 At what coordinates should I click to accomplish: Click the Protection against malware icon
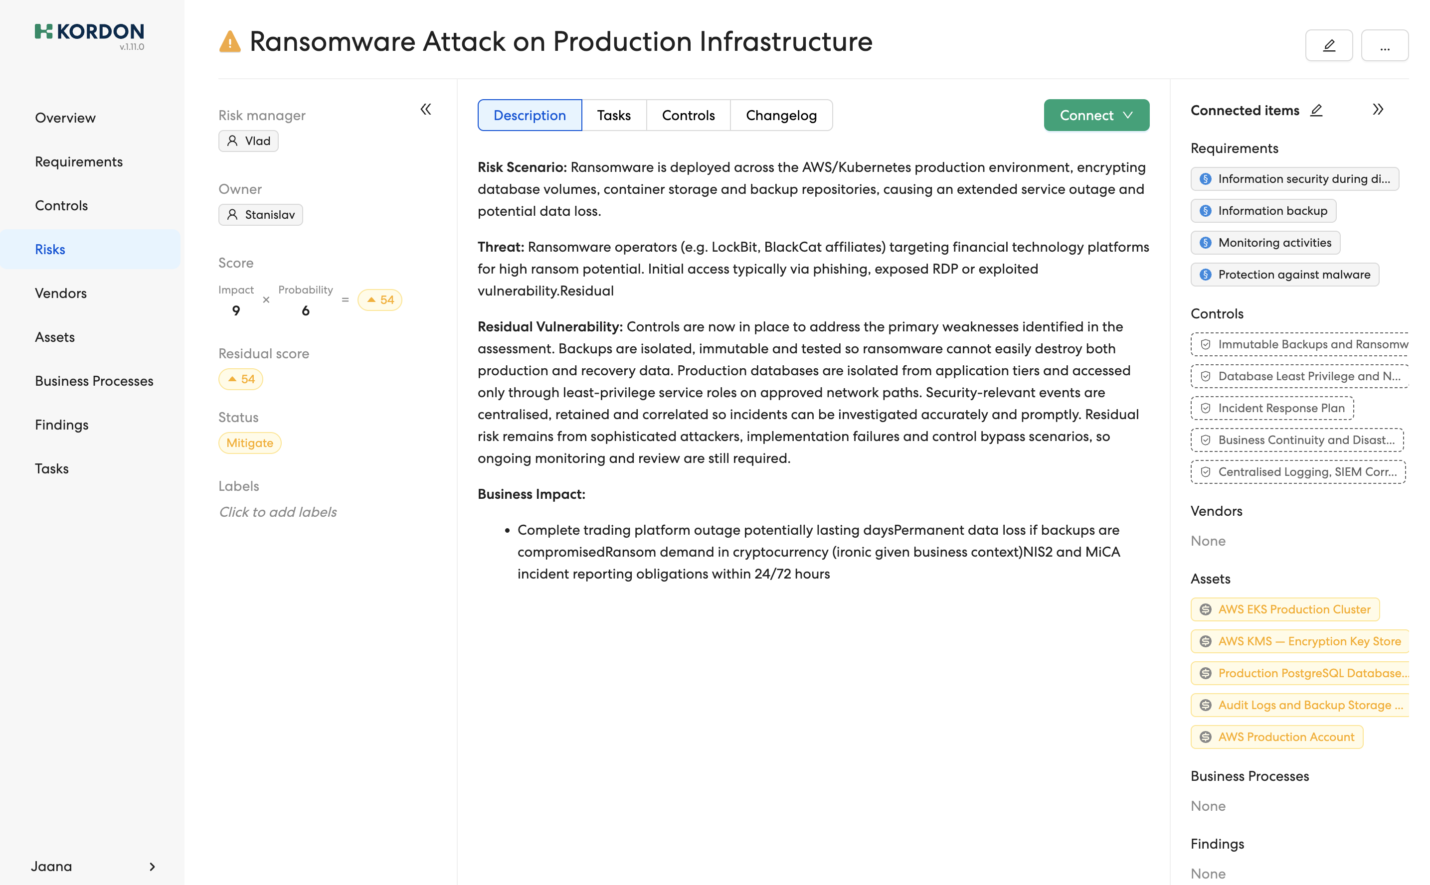tap(1205, 275)
